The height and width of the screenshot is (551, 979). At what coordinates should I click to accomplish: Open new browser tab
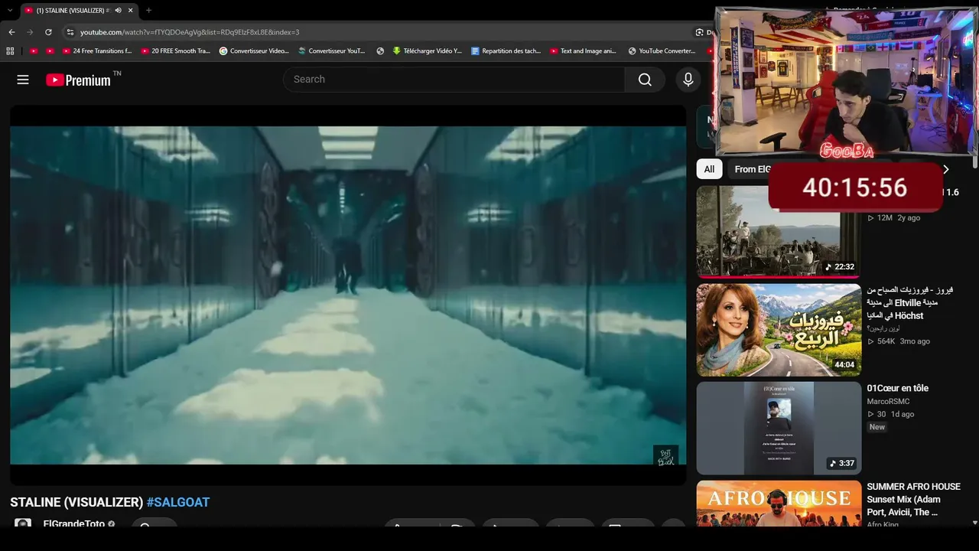[148, 11]
